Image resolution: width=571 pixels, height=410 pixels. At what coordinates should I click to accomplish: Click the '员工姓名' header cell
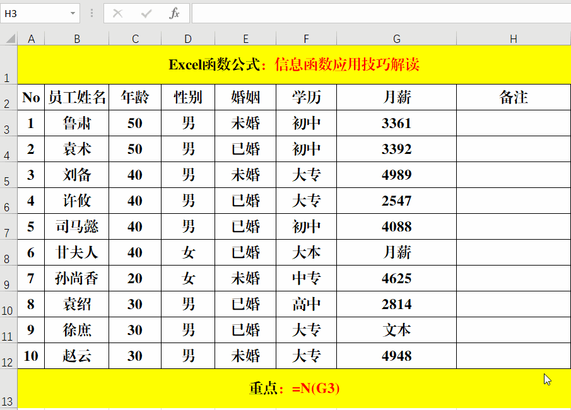[x=77, y=97]
